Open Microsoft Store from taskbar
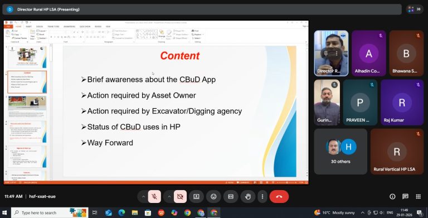 (x=148, y=212)
